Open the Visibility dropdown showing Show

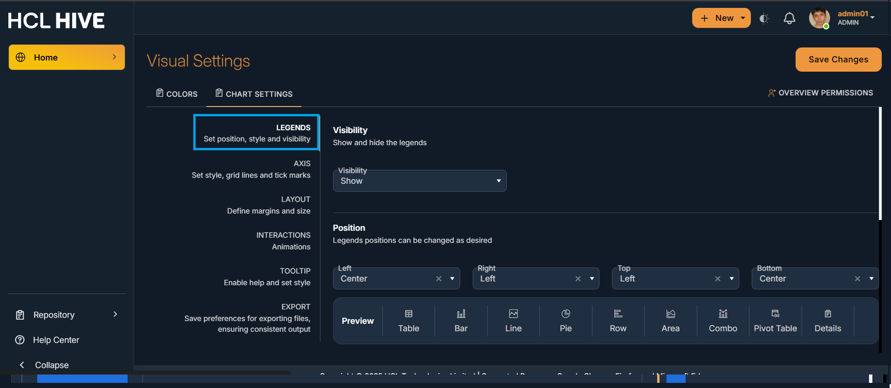coord(419,181)
